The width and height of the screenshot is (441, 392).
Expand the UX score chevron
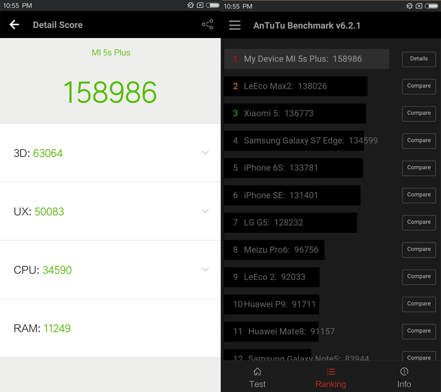[x=205, y=211]
